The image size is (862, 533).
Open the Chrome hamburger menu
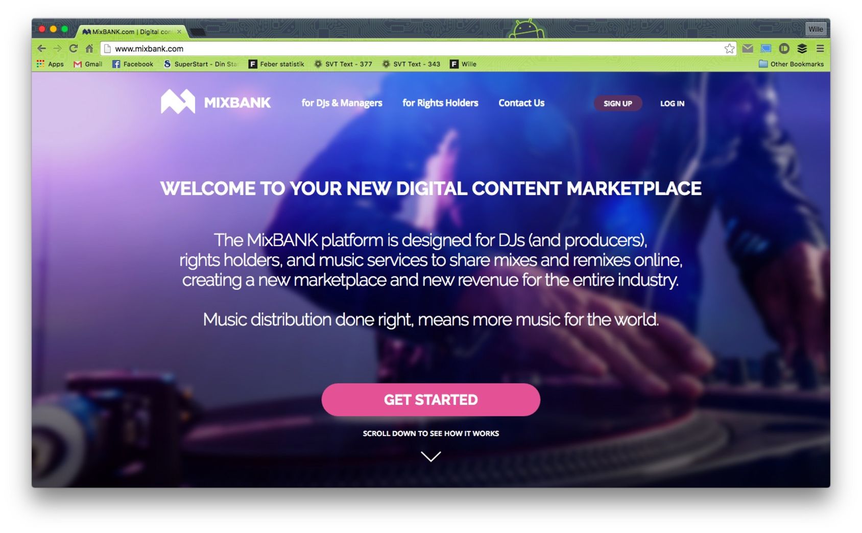[x=820, y=49]
